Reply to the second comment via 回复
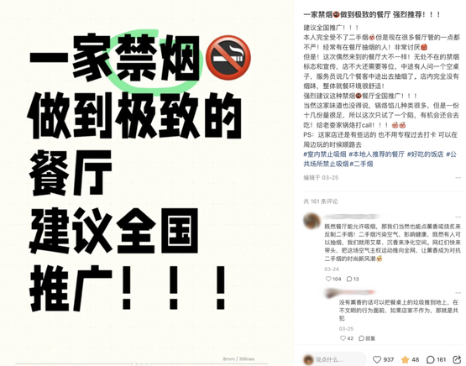 (367, 338)
